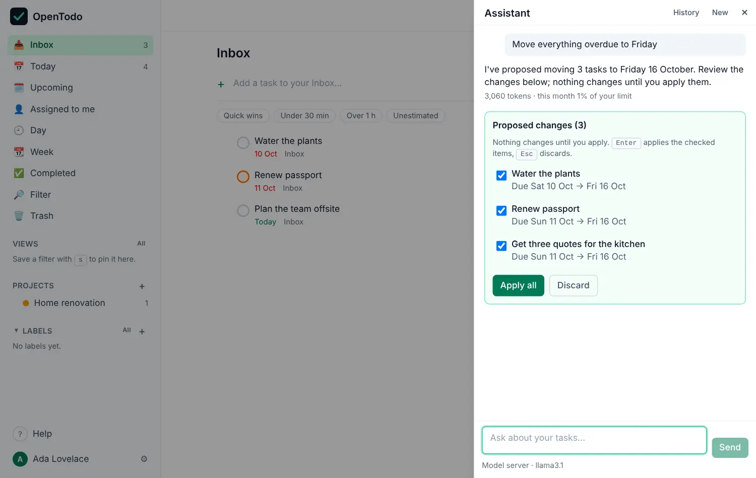Click the Upcoming calendar icon
The width and height of the screenshot is (756, 478).
pos(19,88)
